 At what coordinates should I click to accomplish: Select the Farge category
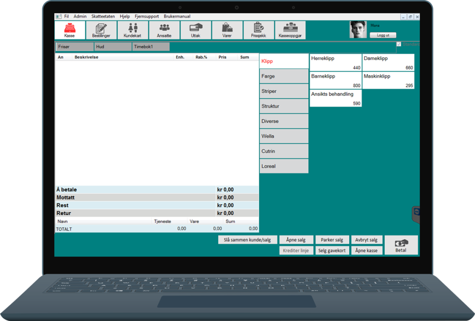pos(284,76)
